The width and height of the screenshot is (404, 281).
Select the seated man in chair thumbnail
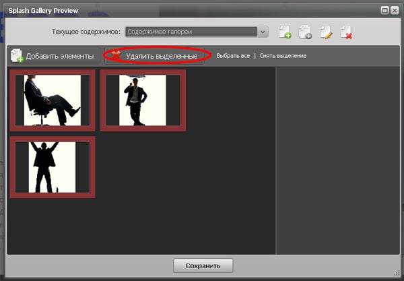coord(53,100)
